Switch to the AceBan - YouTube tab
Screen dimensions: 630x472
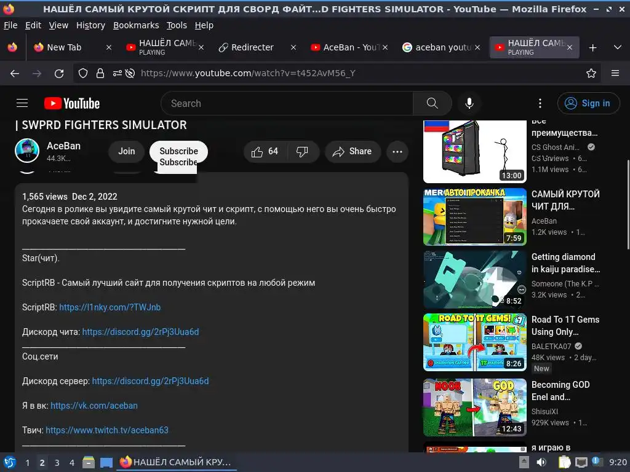click(x=349, y=47)
